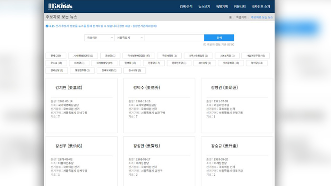Filter by 민생당 (13)
The image size is (331, 186).
pyautogui.click(x=130, y=63)
